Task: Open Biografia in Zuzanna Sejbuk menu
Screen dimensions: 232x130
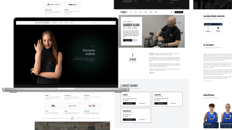Action: click(54, 23)
